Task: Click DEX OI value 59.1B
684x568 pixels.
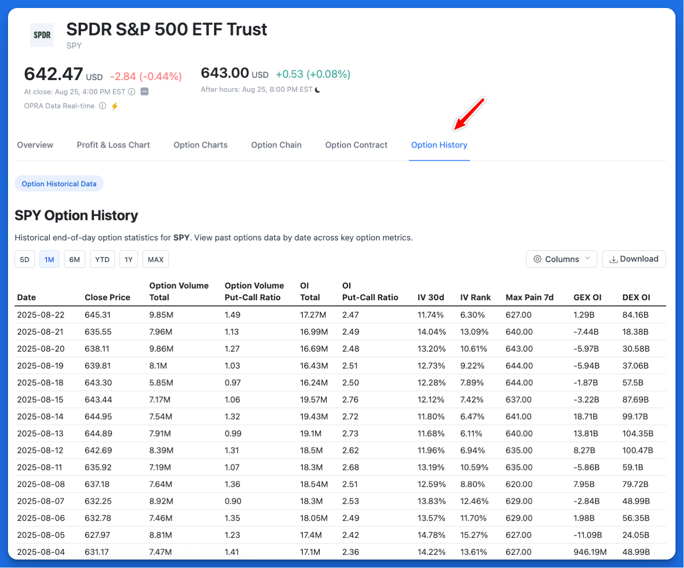Action: 633,468
